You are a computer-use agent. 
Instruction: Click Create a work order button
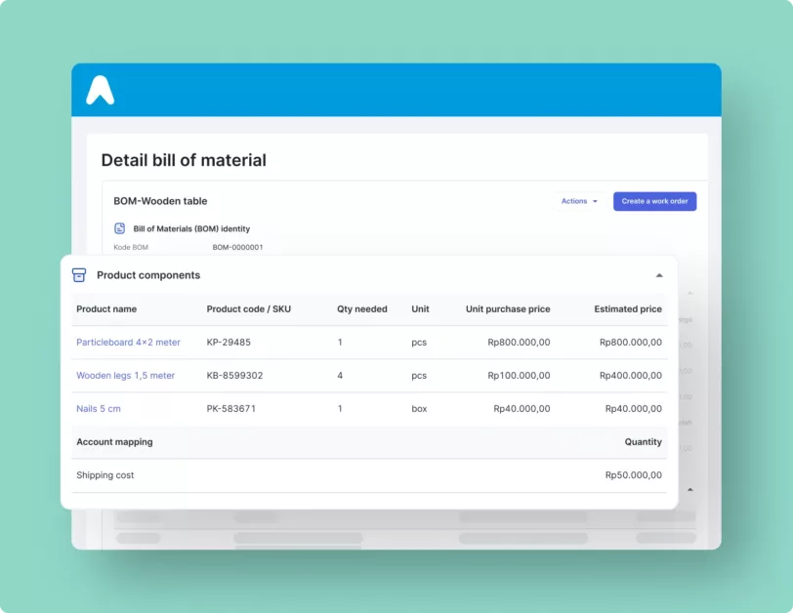655,201
